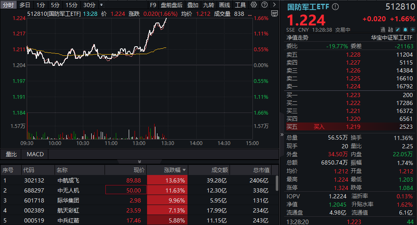Open the period dropdown arrow after 30分
Screen dimensions: 417x225
click(x=101, y=5)
